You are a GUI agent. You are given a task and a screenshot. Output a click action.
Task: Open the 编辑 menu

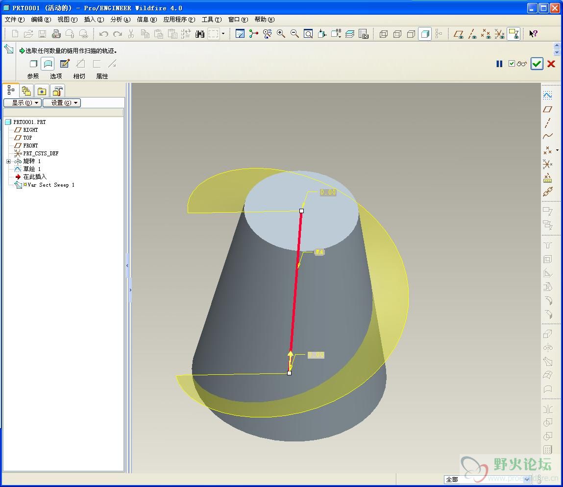pos(41,20)
